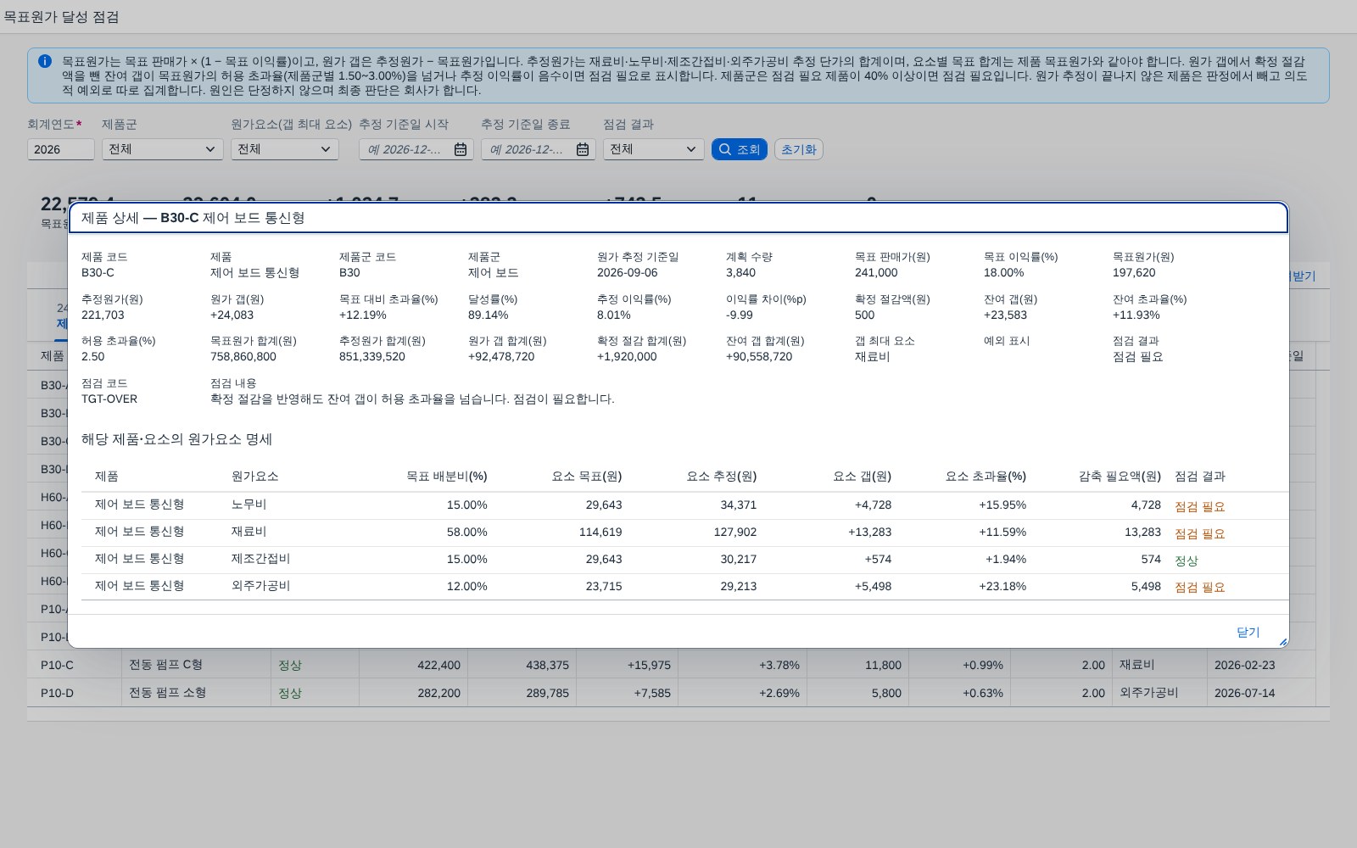Screen dimensions: 1357x848
Task: Open the 점검 결과 filter dropdown
Action: click(654, 149)
